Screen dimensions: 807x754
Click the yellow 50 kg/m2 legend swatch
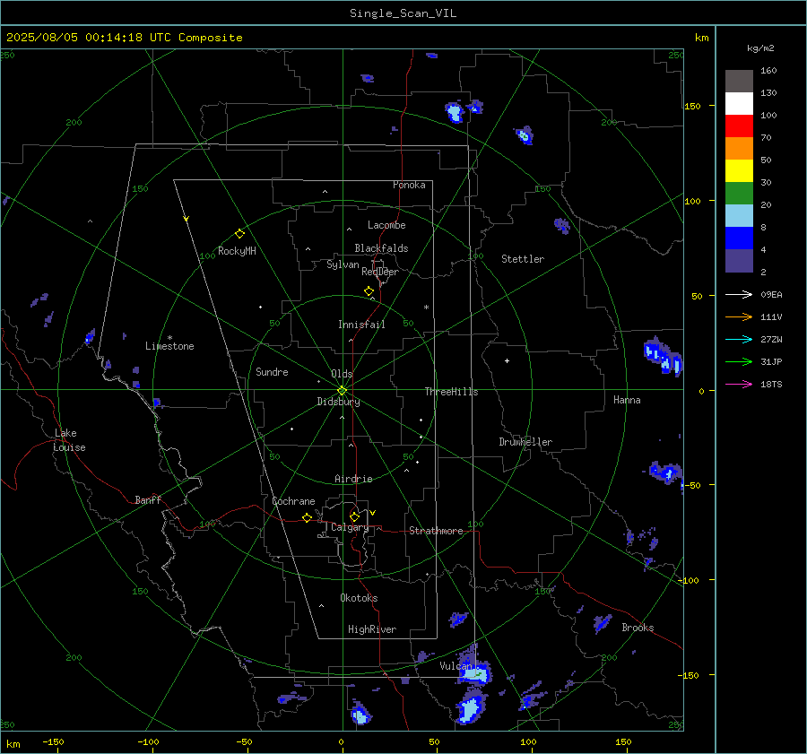click(739, 171)
